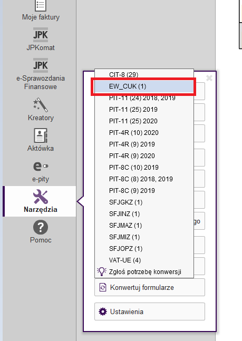The image size is (242, 341).
Task: Click Zgłoś potrzebę konwersji
Action: click(145, 272)
